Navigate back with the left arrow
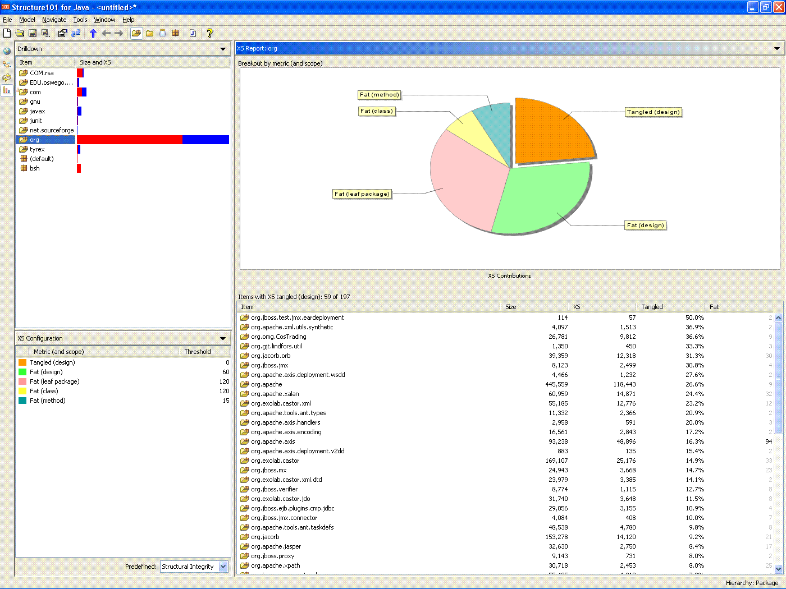The image size is (786, 589). pos(106,33)
